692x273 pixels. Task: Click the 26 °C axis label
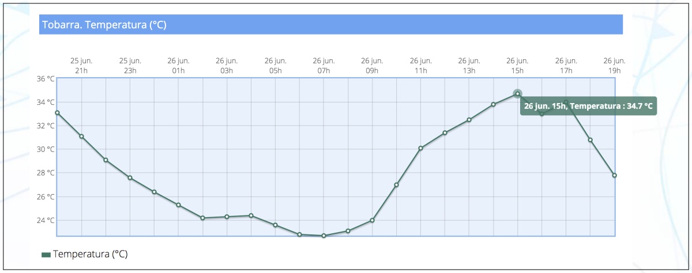point(45,196)
